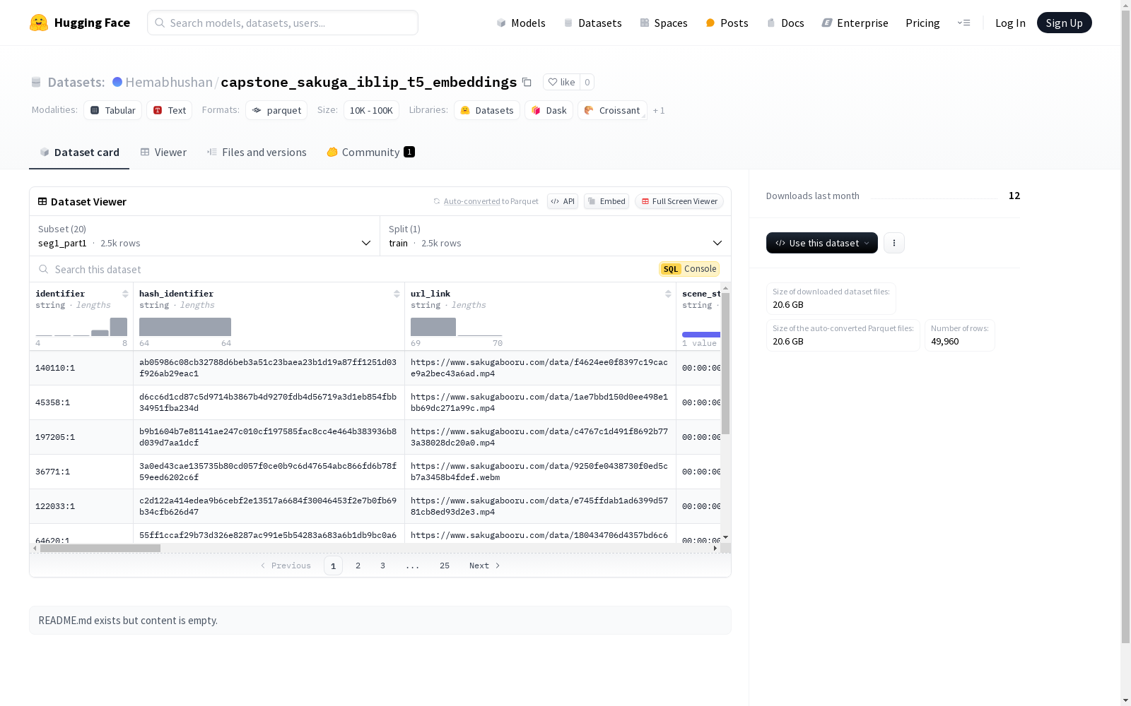This screenshot has height=706, width=1131.
Task: Click the sort icon on identifier column
Action: pos(125,294)
